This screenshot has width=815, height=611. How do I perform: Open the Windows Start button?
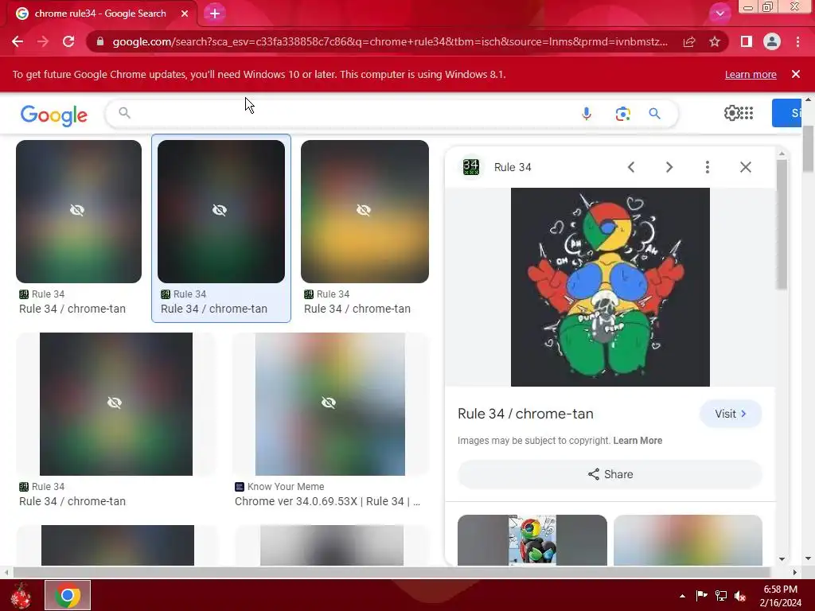click(20, 595)
